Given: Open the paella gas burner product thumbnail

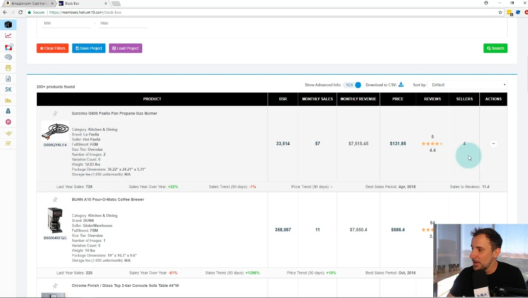Looking at the screenshot, I should (x=55, y=131).
